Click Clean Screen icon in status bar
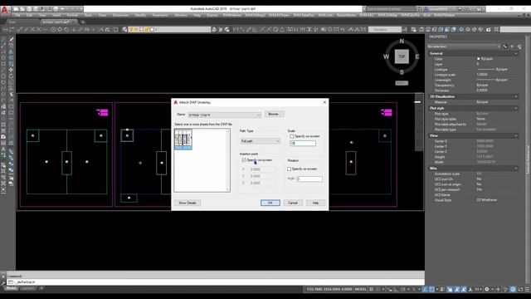The image size is (531, 299). click(520, 289)
